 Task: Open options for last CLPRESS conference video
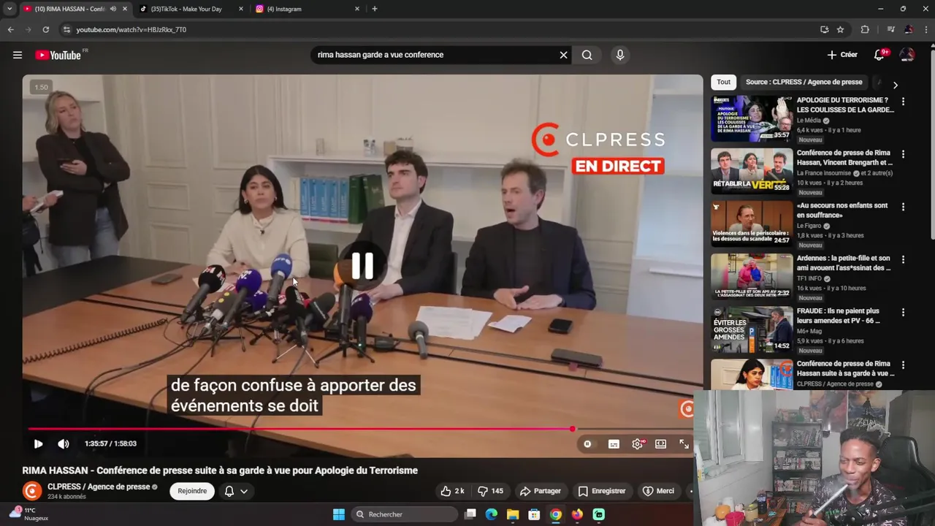[x=903, y=365]
